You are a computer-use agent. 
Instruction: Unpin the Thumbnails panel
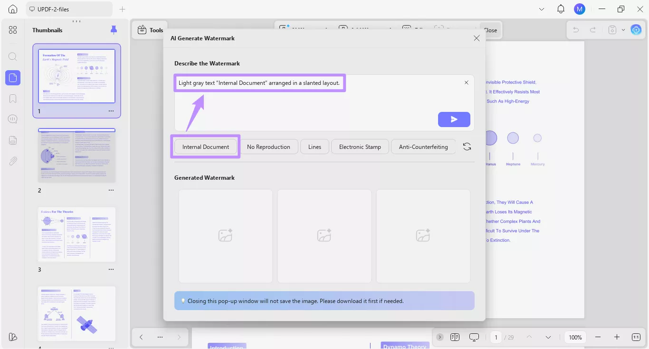coord(114,29)
